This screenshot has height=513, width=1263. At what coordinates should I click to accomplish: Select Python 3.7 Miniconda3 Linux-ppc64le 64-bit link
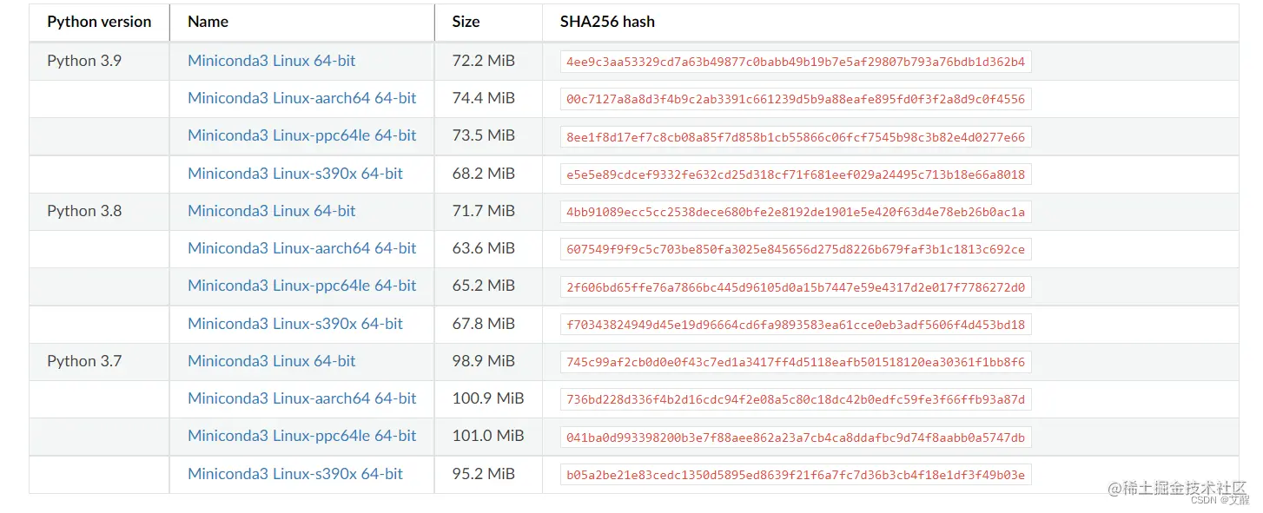(x=301, y=436)
